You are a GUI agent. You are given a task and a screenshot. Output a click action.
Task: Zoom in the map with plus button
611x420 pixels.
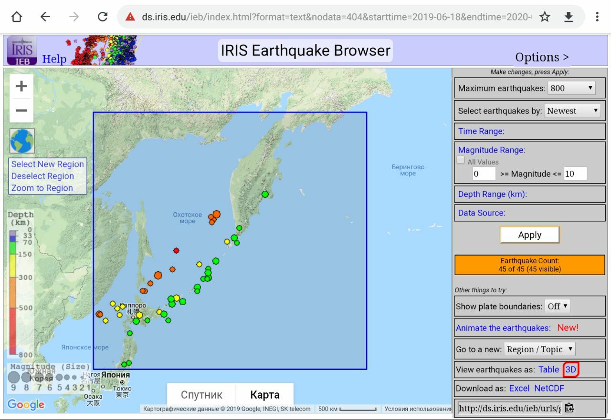click(21, 86)
